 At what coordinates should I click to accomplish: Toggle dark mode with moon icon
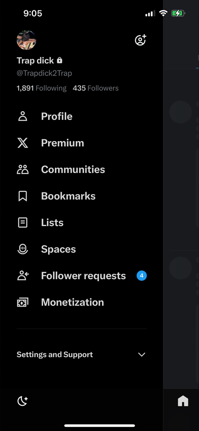pyautogui.click(x=22, y=401)
